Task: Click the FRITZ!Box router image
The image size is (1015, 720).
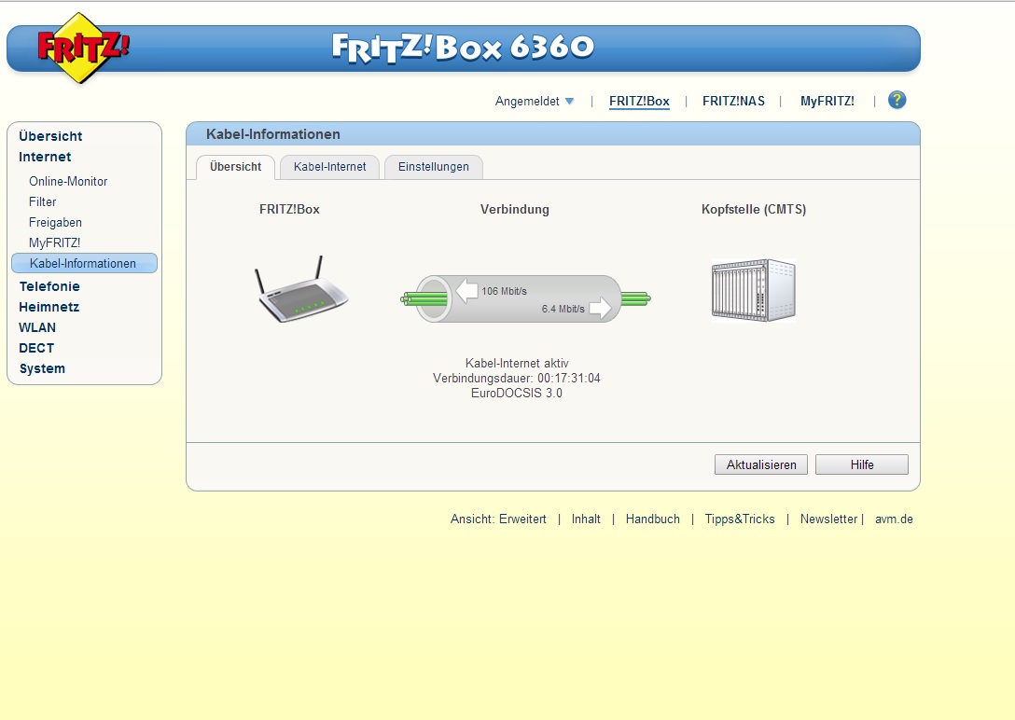Action: click(301, 290)
